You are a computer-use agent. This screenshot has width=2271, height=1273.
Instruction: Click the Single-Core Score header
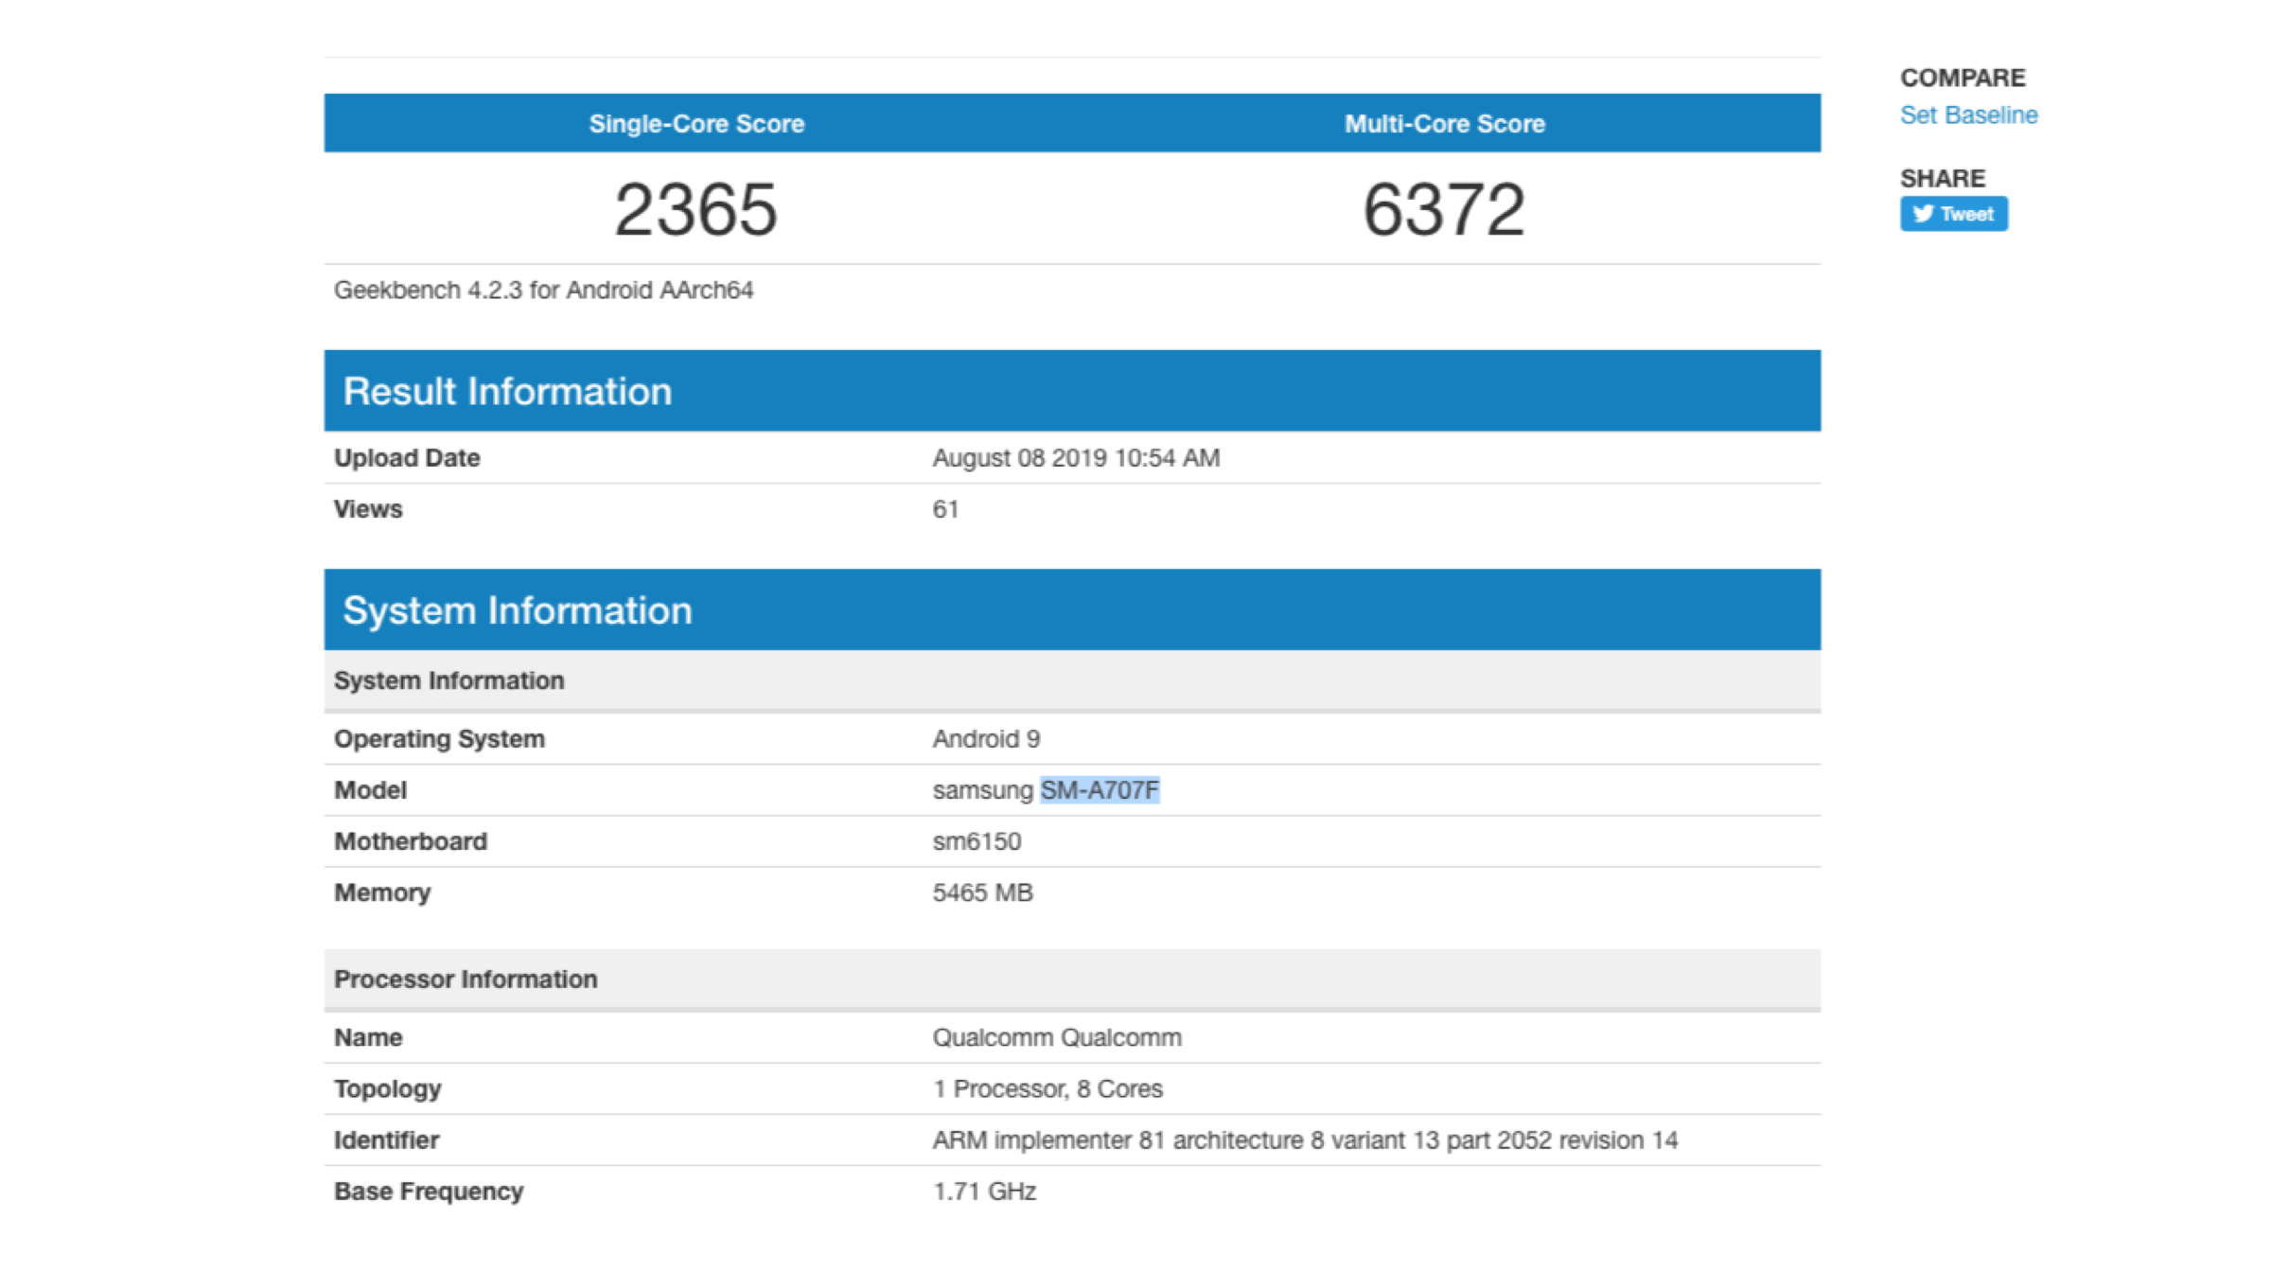(696, 124)
